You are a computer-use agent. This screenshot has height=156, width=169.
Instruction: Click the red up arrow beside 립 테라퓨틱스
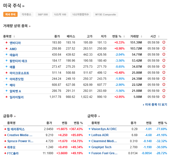[x=5, y=129]
